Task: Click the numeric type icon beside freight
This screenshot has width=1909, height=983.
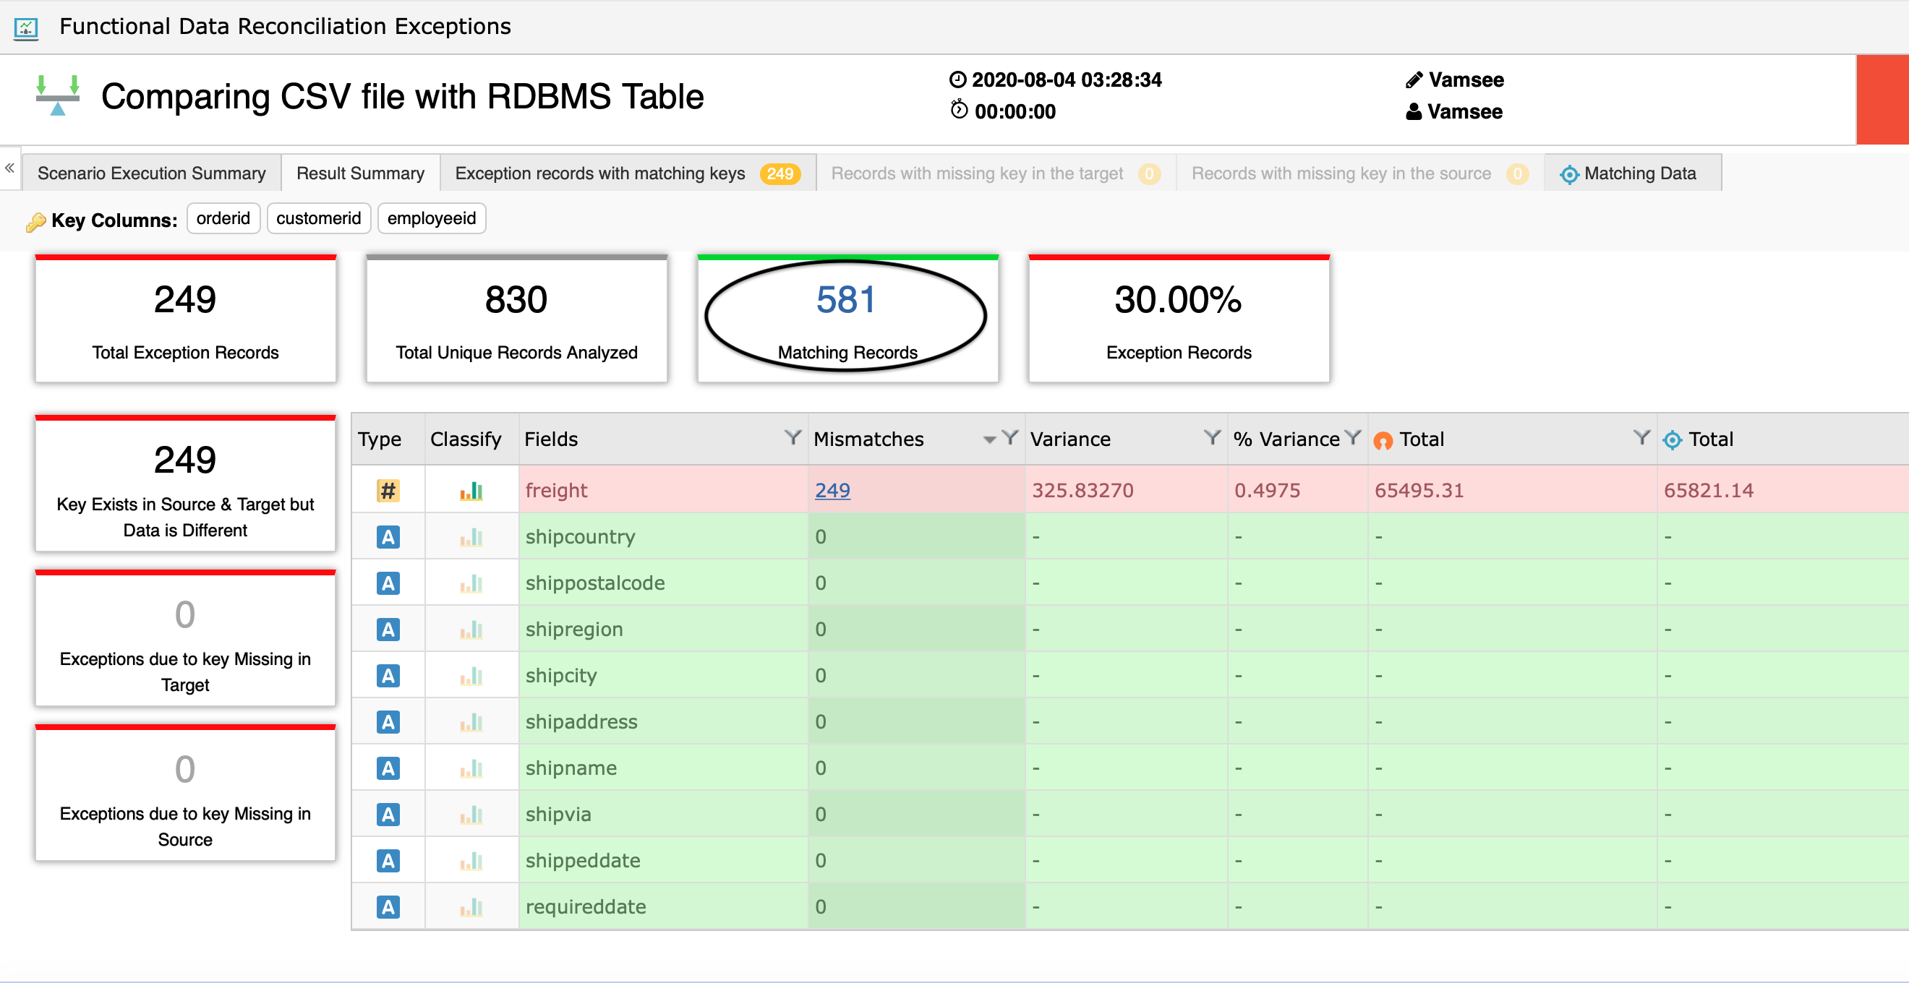Action: (x=388, y=489)
